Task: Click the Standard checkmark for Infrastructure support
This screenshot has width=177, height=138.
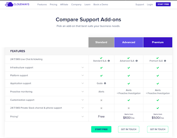Action: click(101, 68)
